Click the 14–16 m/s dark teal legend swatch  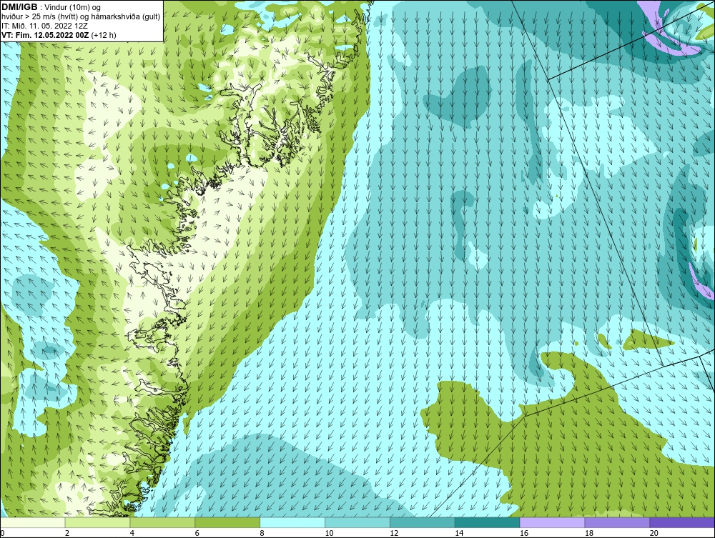(x=488, y=522)
